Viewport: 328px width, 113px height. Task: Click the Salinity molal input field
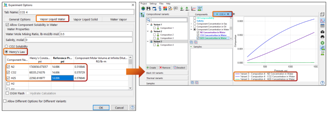click(x=79, y=40)
